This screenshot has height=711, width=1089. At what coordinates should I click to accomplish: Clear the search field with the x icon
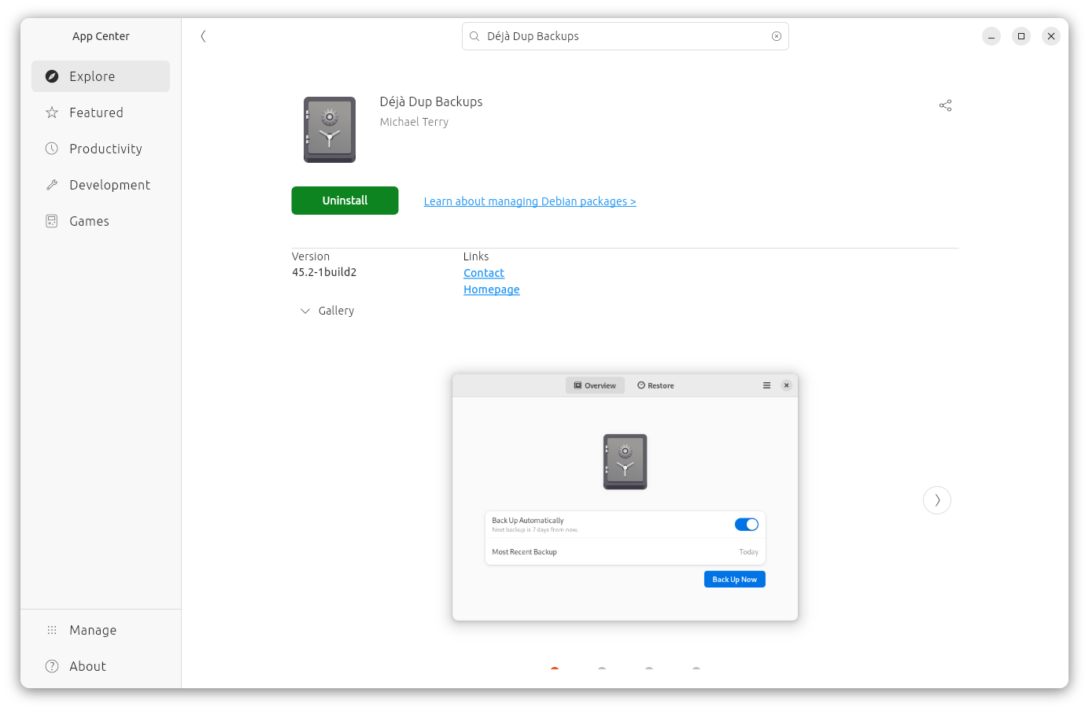pos(776,36)
